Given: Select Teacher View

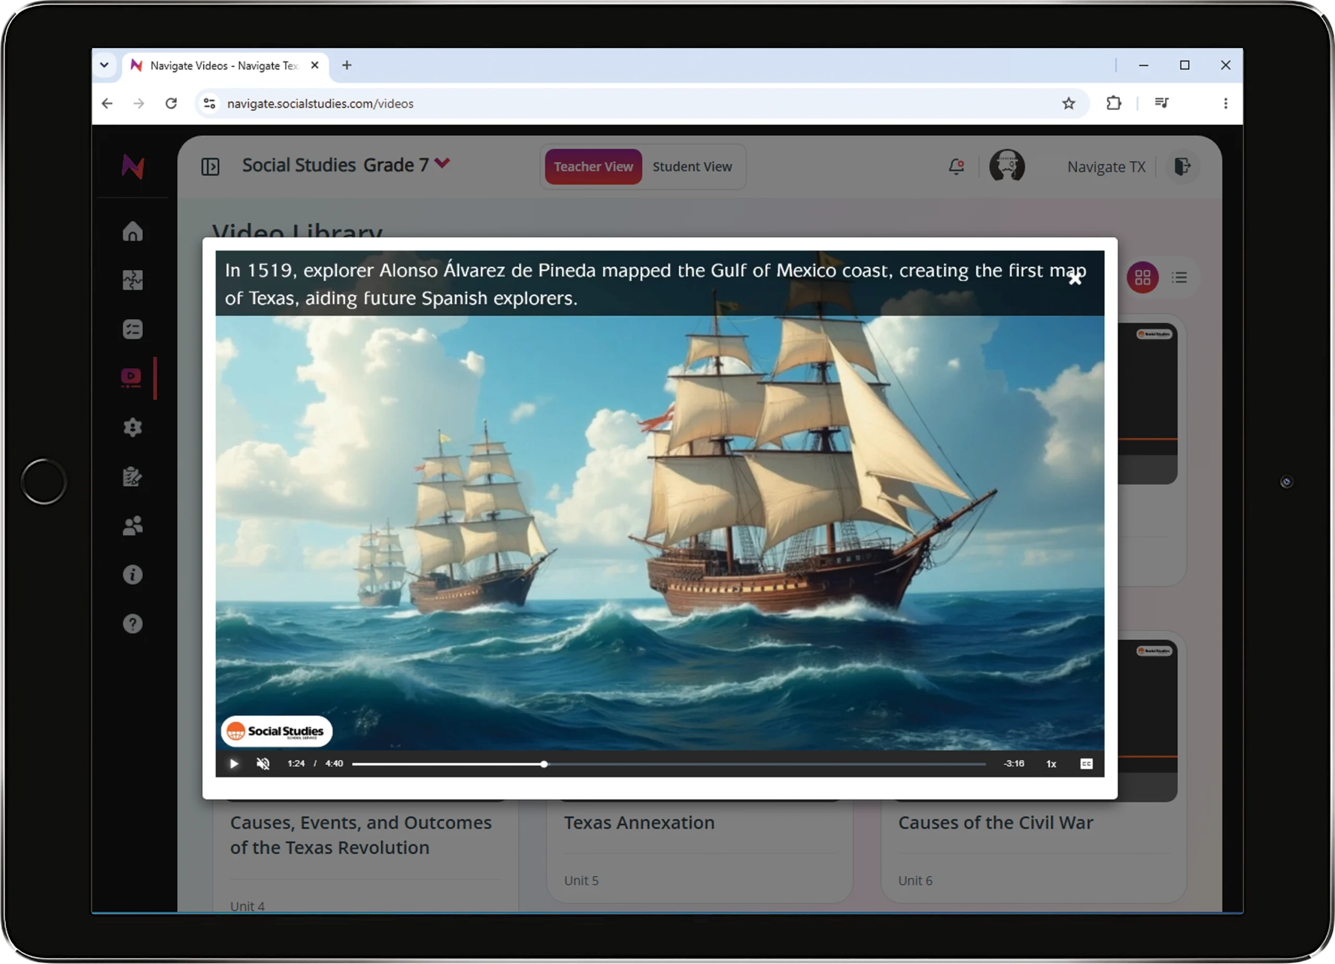Looking at the screenshot, I should click(593, 166).
